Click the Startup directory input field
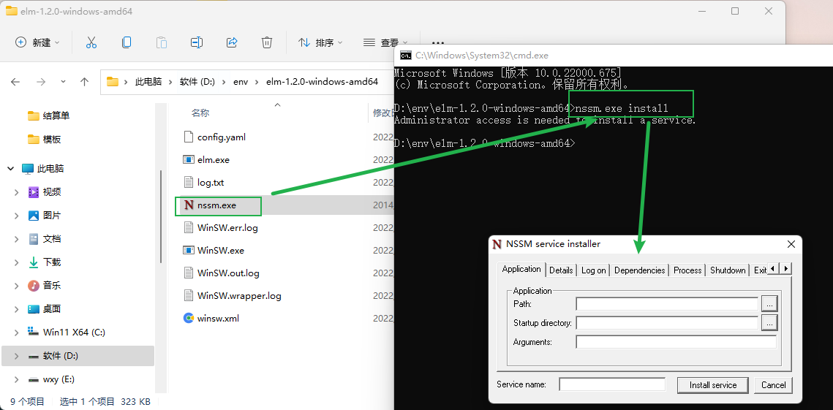 [667, 323]
